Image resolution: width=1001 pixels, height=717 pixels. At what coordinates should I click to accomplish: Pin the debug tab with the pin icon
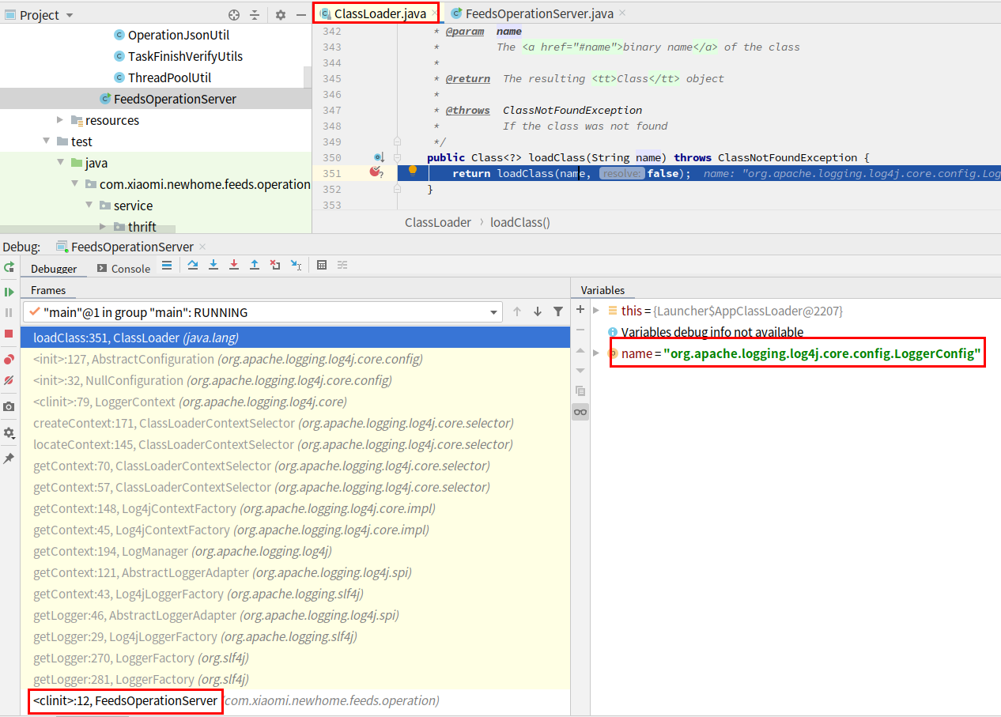9,458
